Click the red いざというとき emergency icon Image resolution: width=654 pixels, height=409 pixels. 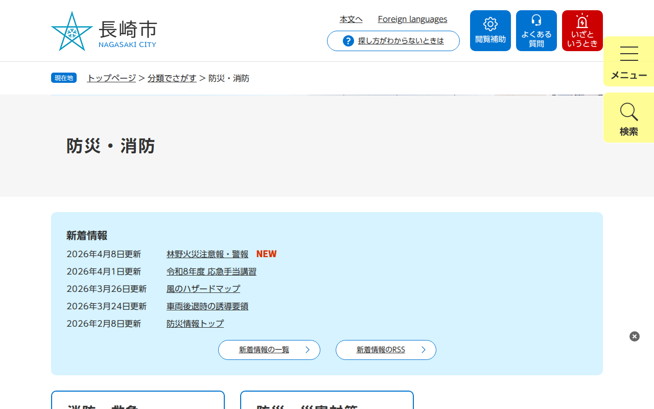(x=582, y=21)
